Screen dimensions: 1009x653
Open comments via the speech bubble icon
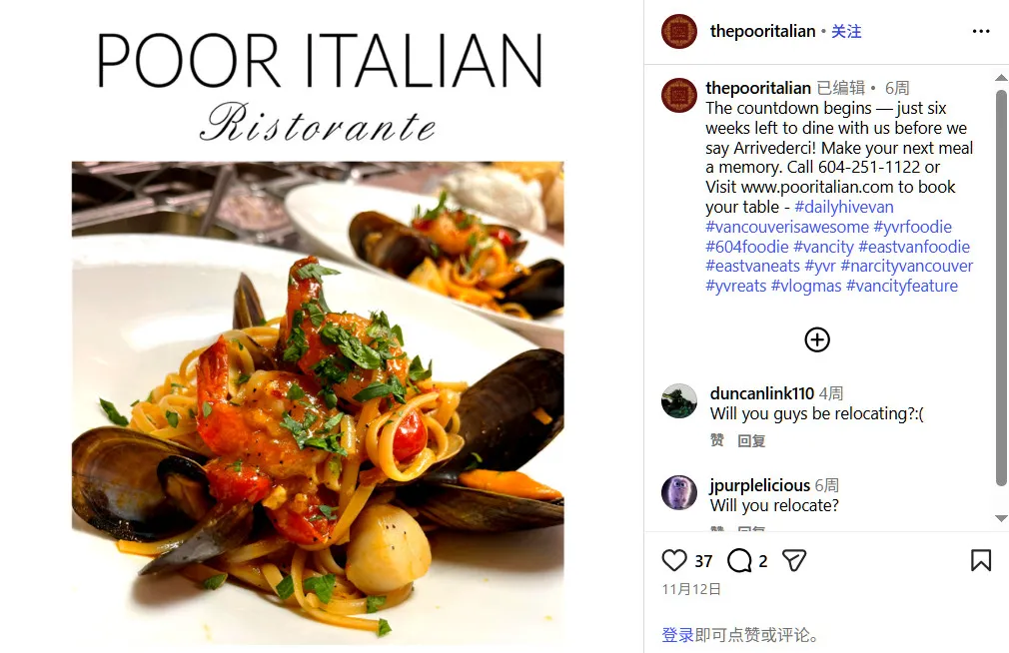point(739,560)
